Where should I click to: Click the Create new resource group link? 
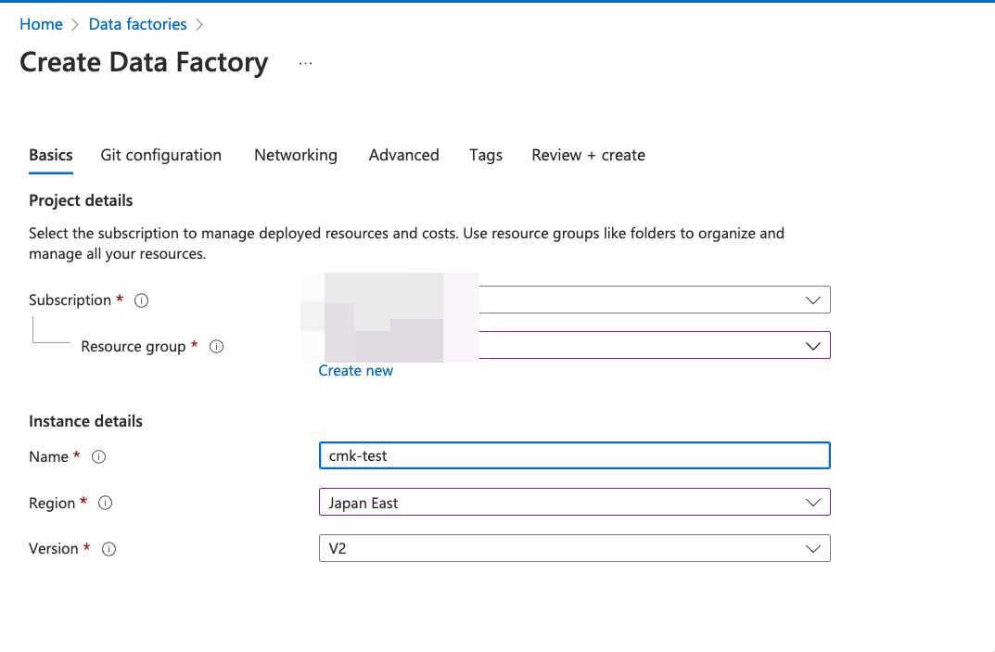[x=355, y=370]
